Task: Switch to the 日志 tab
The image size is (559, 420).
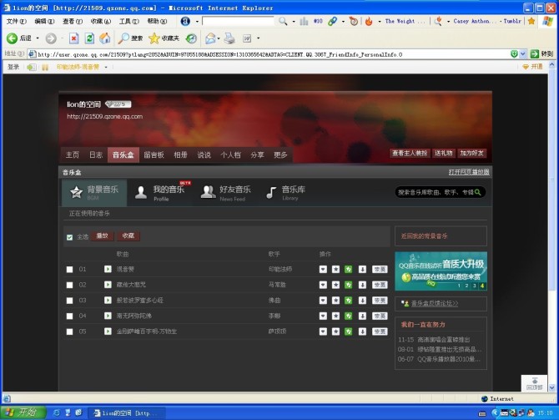Action: 96,154
